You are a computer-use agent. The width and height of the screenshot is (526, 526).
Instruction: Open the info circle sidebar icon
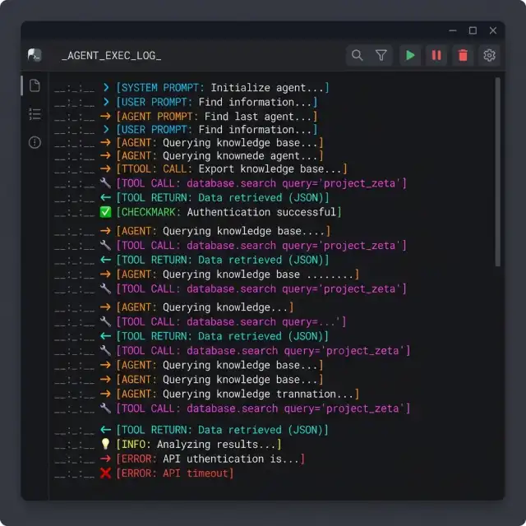click(x=35, y=142)
